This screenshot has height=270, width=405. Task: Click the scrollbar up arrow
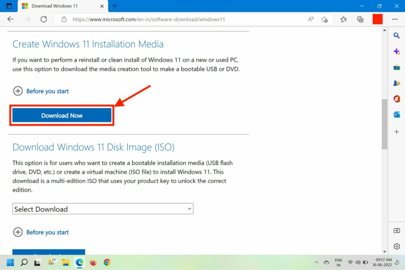point(384,30)
